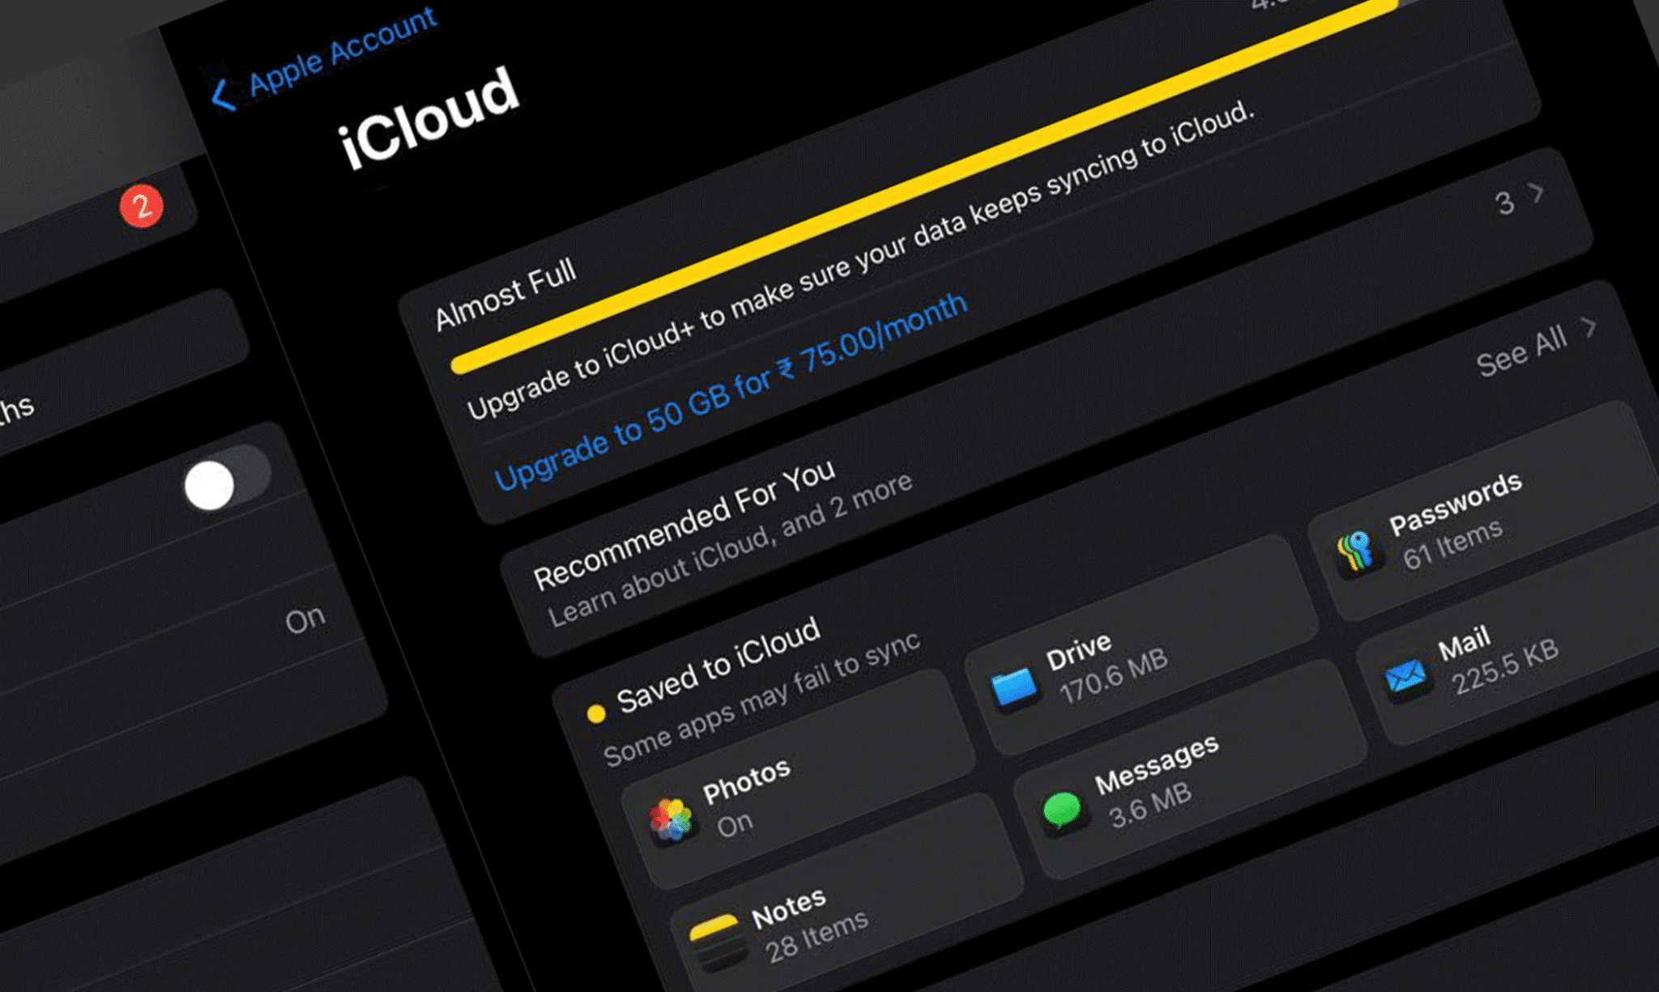1659x992 pixels.
Task: Click the red notification badge showing 2
Action: [142, 206]
